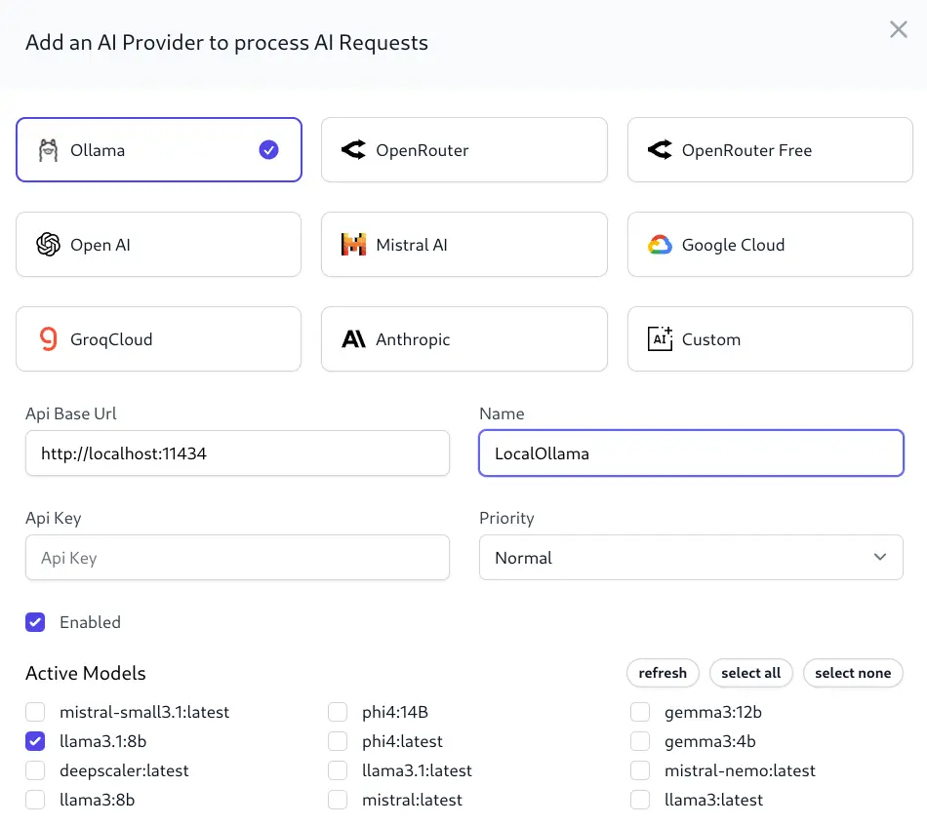The width and height of the screenshot is (927, 826).
Task: Enable the gemma3:12b model
Action: tap(640, 712)
